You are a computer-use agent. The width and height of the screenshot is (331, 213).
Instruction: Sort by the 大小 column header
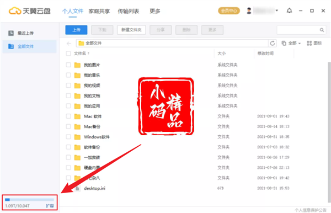click(x=222, y=54)
